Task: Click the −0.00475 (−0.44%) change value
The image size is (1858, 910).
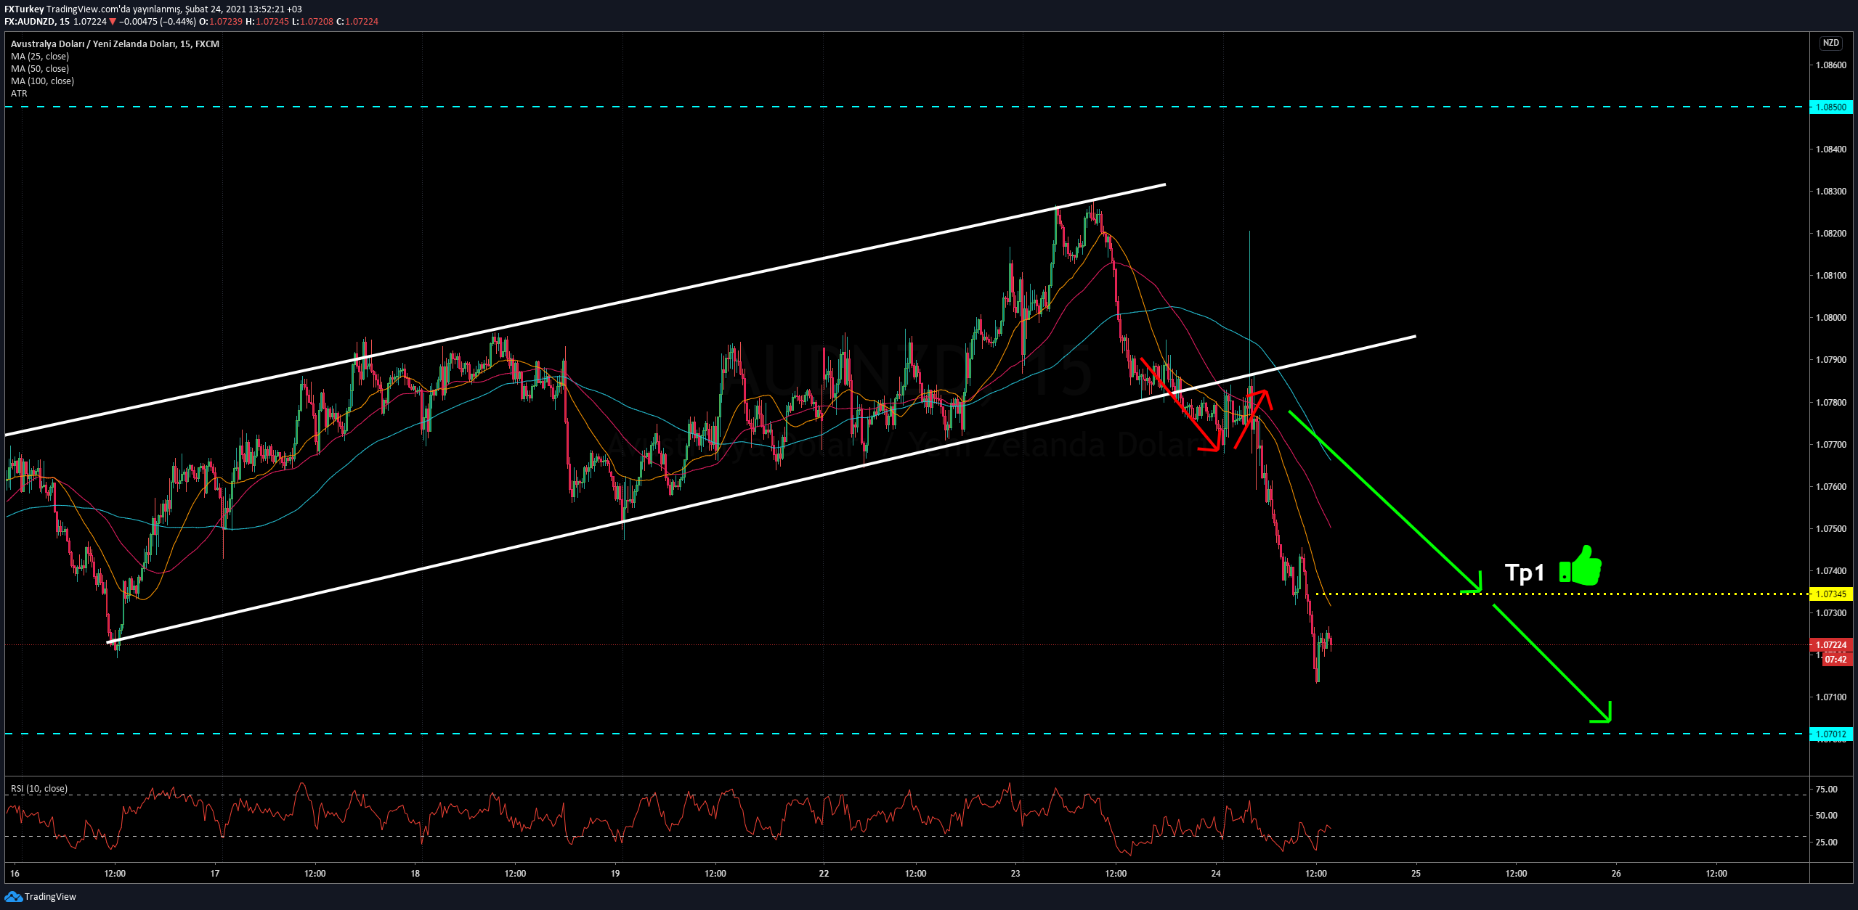Action: click(x=158, y=21)
